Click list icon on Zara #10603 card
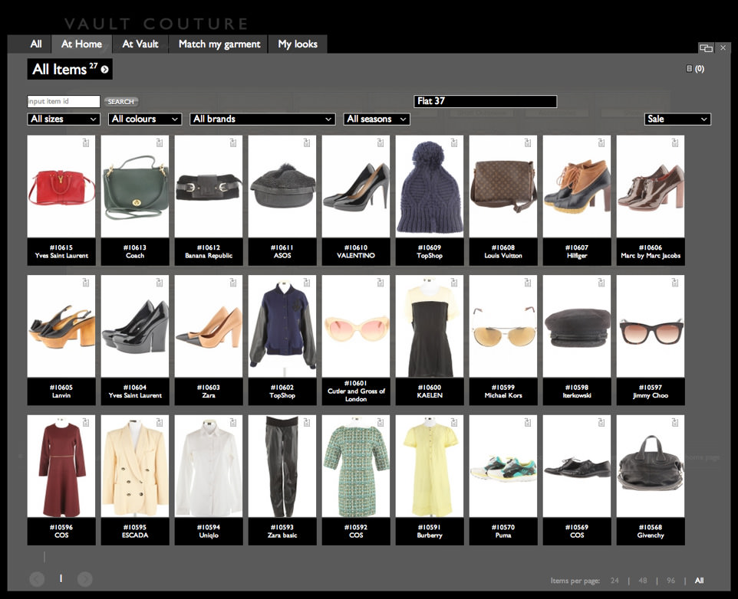Viewport: 738px width, 599px height. point(233,283)
